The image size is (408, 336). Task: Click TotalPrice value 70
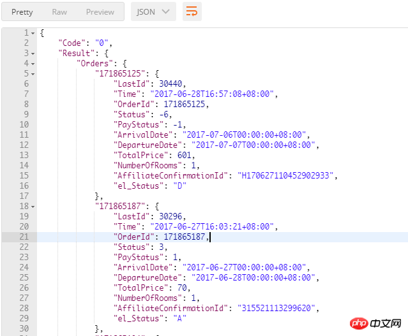coord(182,288)
